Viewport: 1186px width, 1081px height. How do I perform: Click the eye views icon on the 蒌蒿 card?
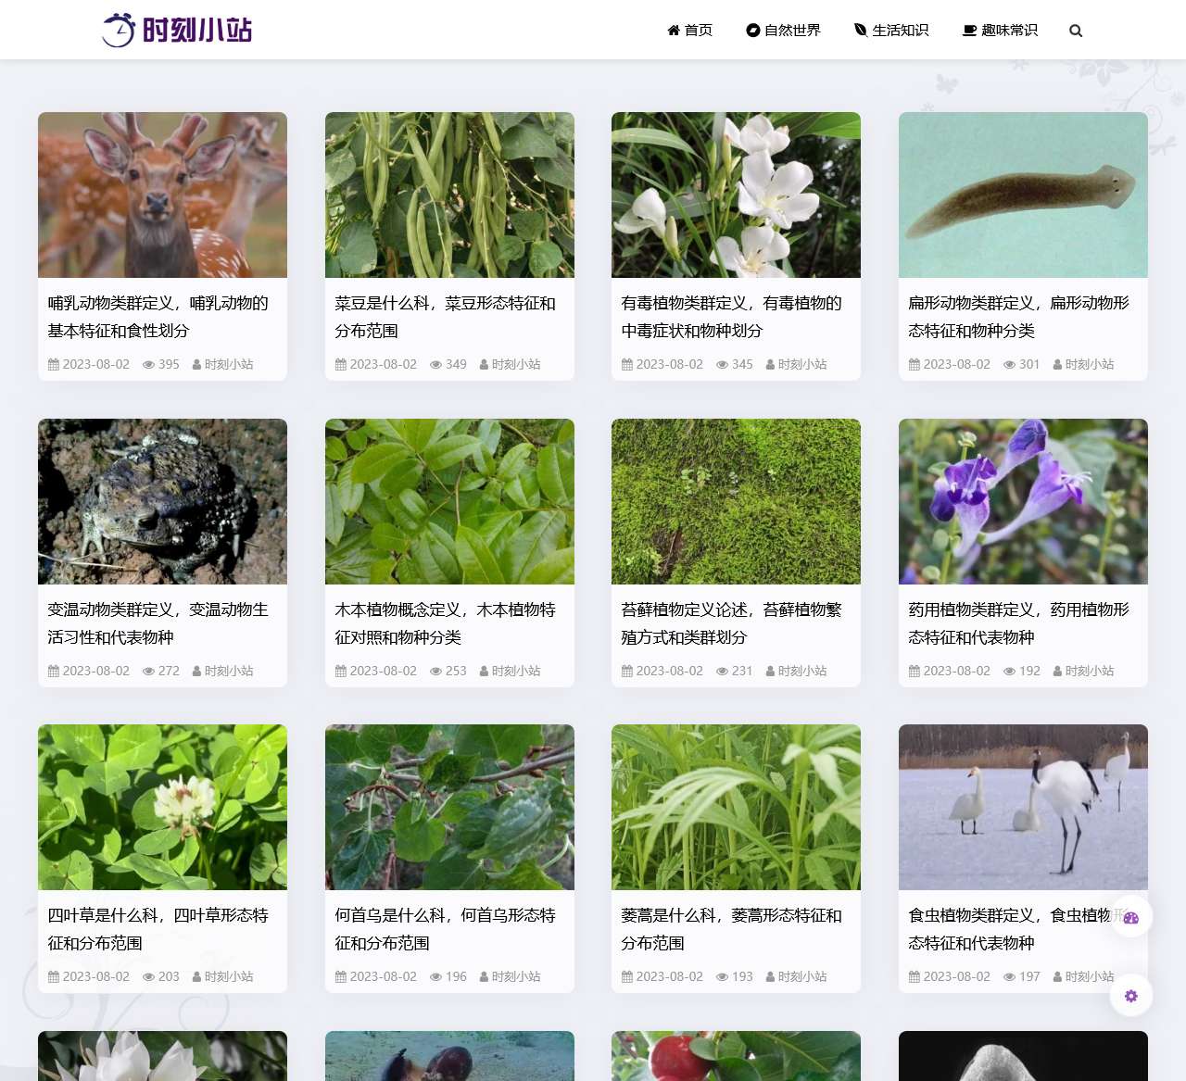click(723, 977)
